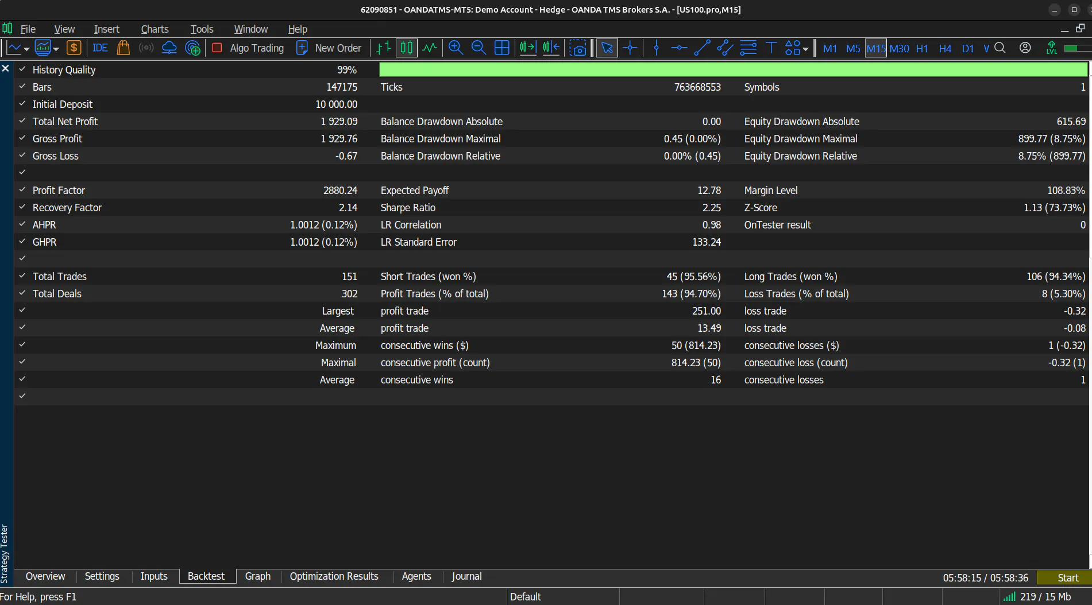The image size is (1092, 605).
Task: Draw a vertical line
Action: tap(656, 48)
